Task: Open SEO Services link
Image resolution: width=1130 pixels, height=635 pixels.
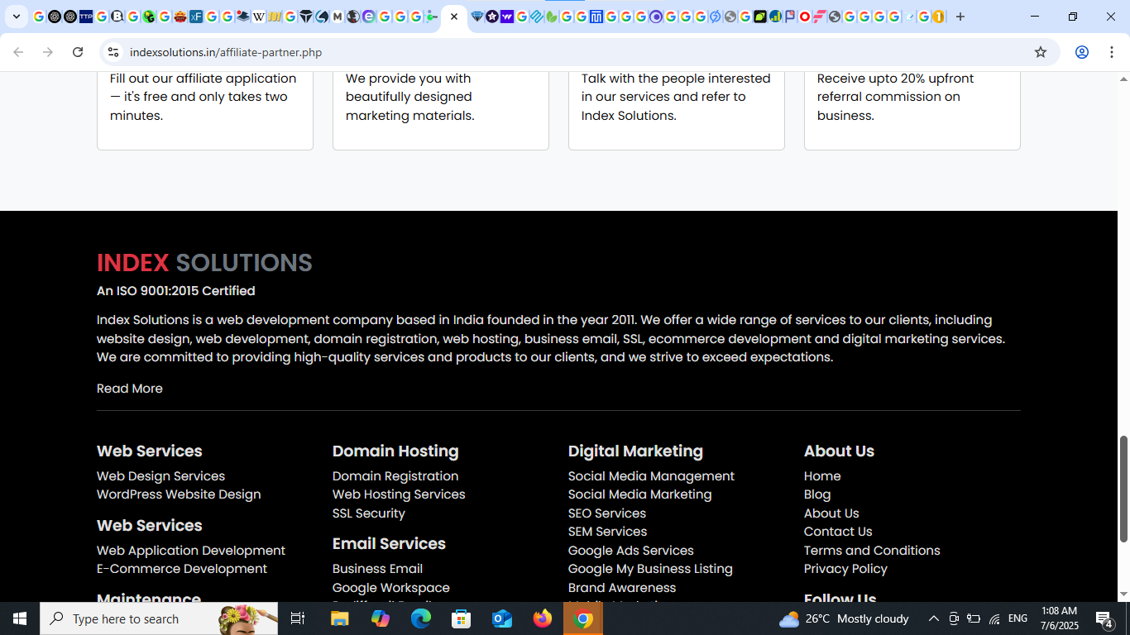Action: pyautogui.click(x=607, y=513)
